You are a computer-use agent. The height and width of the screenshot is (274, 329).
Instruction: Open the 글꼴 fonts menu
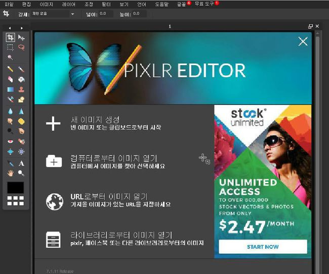(182, 4)
